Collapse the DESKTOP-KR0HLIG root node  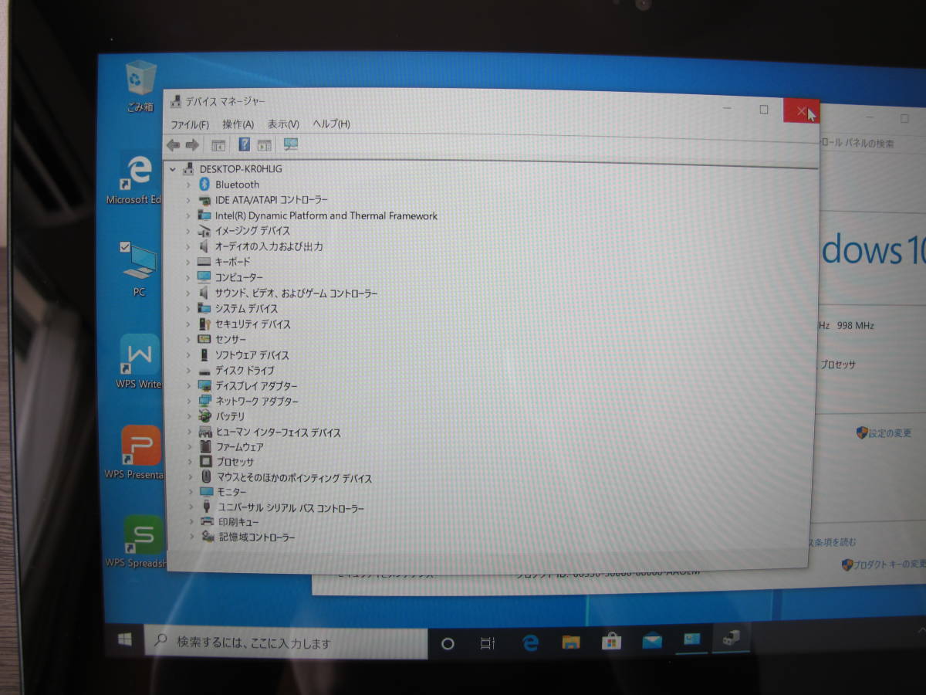[172, 168]
